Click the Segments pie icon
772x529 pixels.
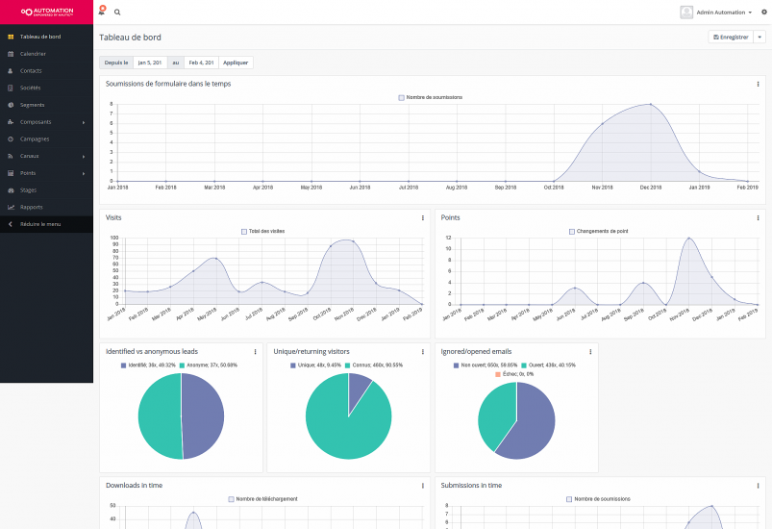[x=11, y=105]
